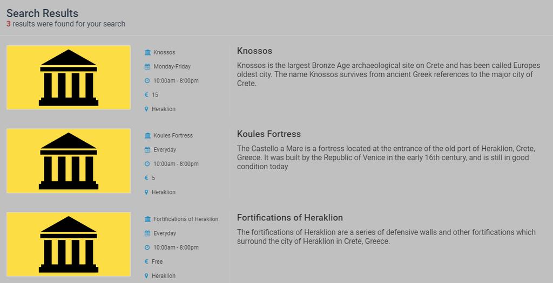The height and width of the screenshot is (283, 553).
Task: Open the Koules Fortress result title
Action: [x=269, y=134]
